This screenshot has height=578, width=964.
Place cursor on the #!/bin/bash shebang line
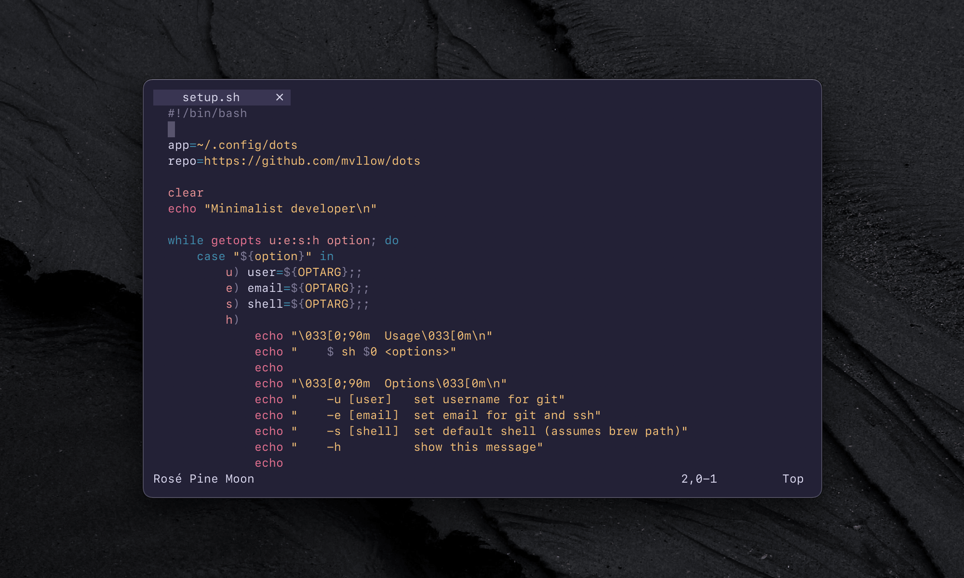click(x=207, y=113)
